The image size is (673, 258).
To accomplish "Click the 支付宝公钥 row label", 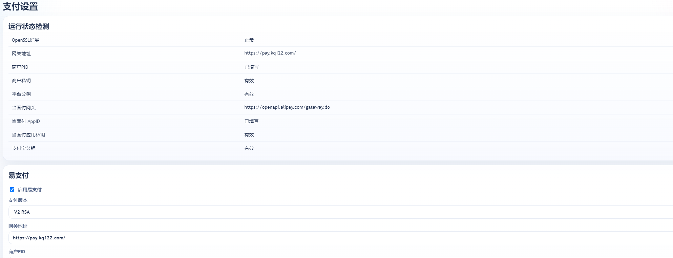I will point(23,148).
